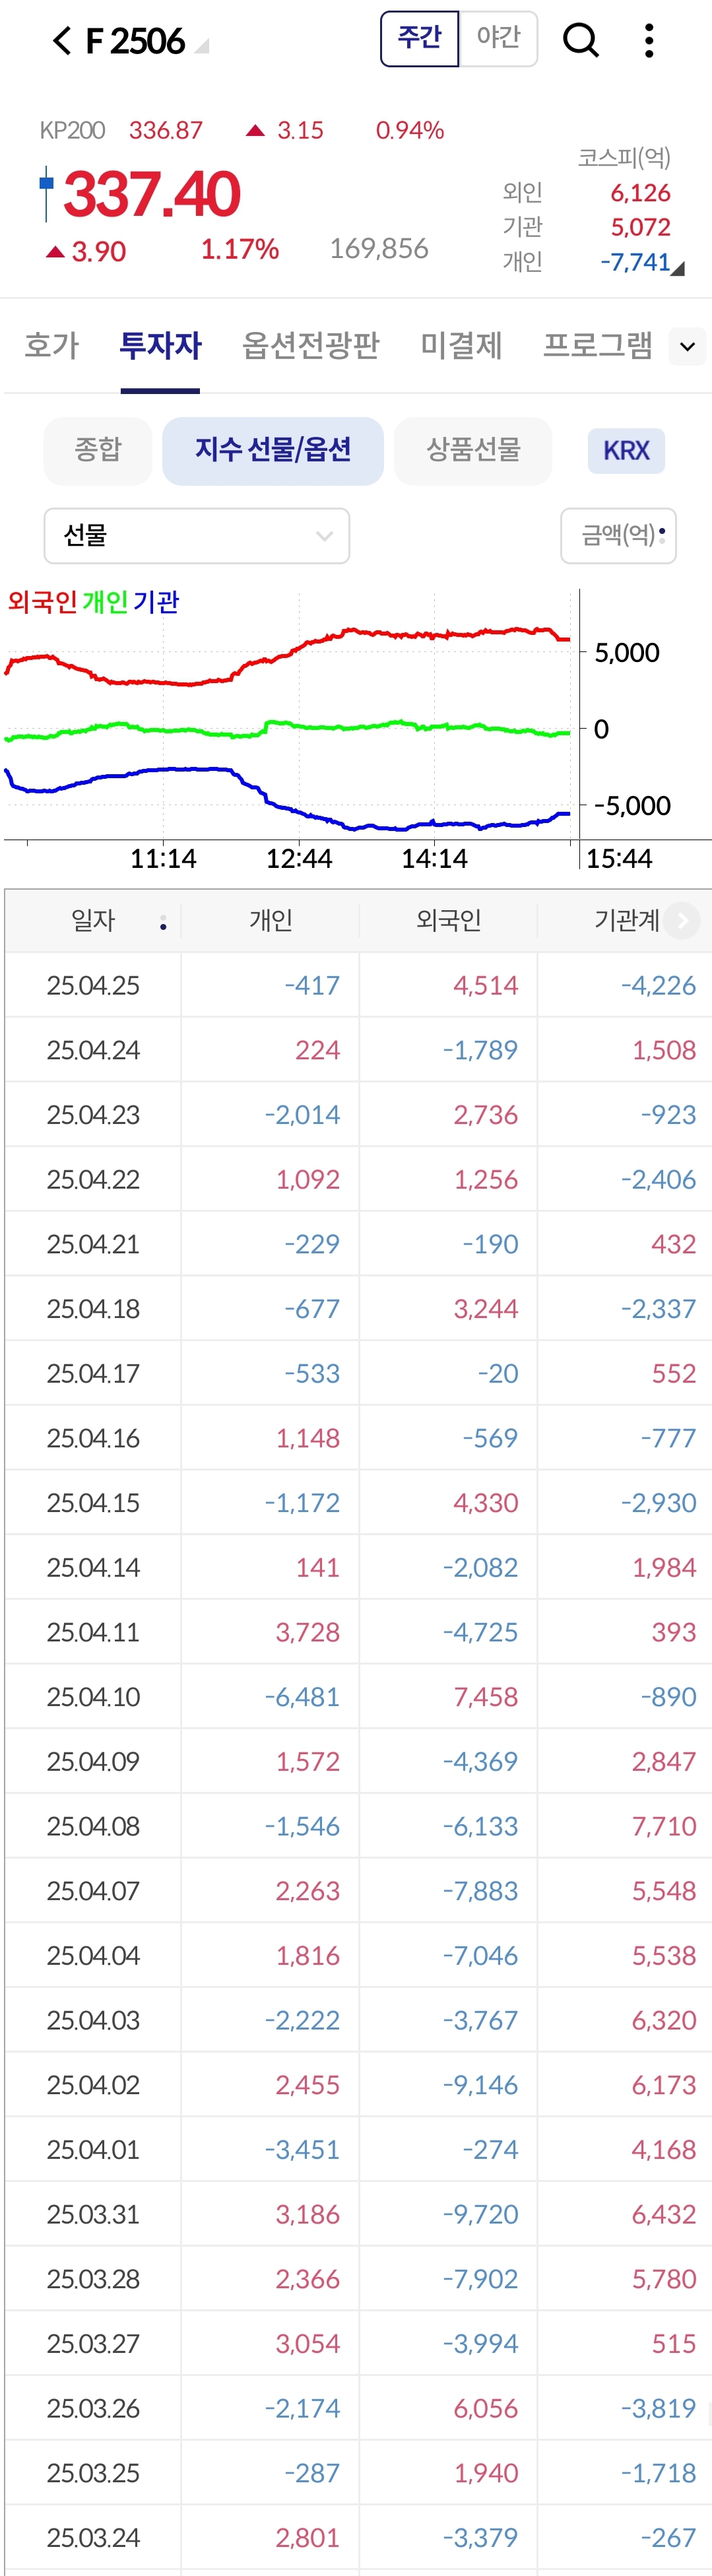
Task: Switch to 호가 tab
Action: click(52, 345)
